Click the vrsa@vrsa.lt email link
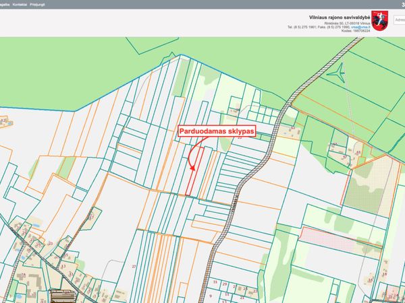Screen dimensions: 405x303 pos(359,26)
